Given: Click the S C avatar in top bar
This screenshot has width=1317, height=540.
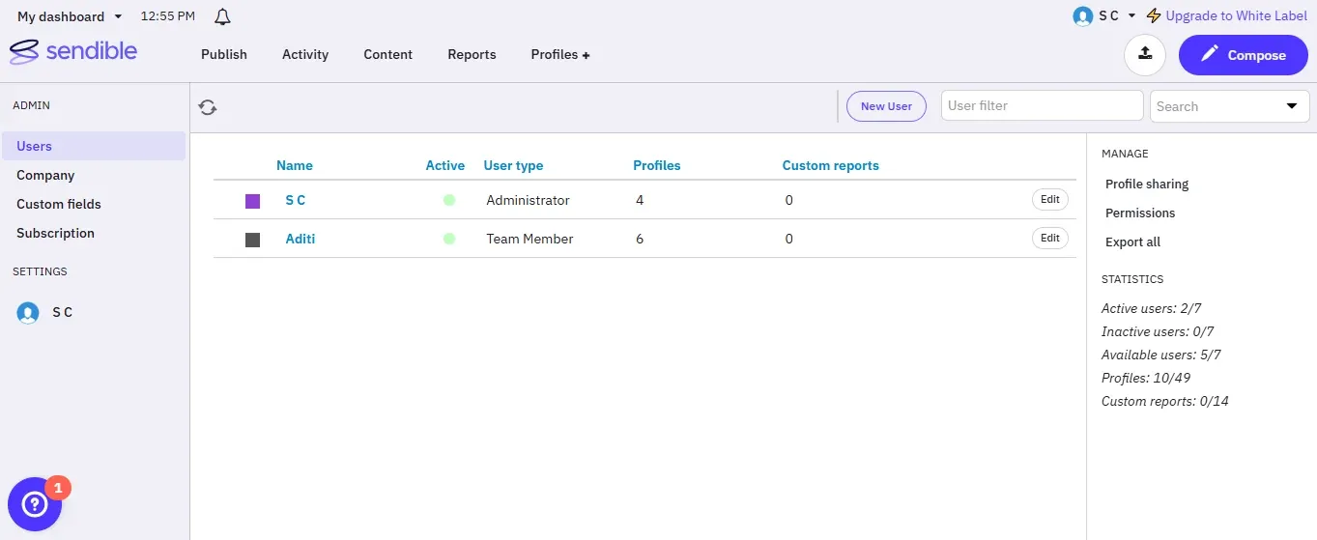Looking at the screenshot, I should pyautogui.click(x=1083, y=16).
